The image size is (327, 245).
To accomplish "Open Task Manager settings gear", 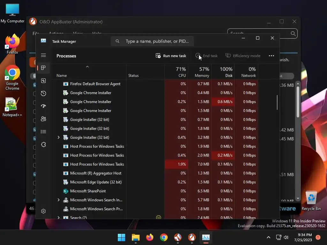I will tap(43, 211).
